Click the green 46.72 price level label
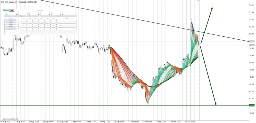 252,106
